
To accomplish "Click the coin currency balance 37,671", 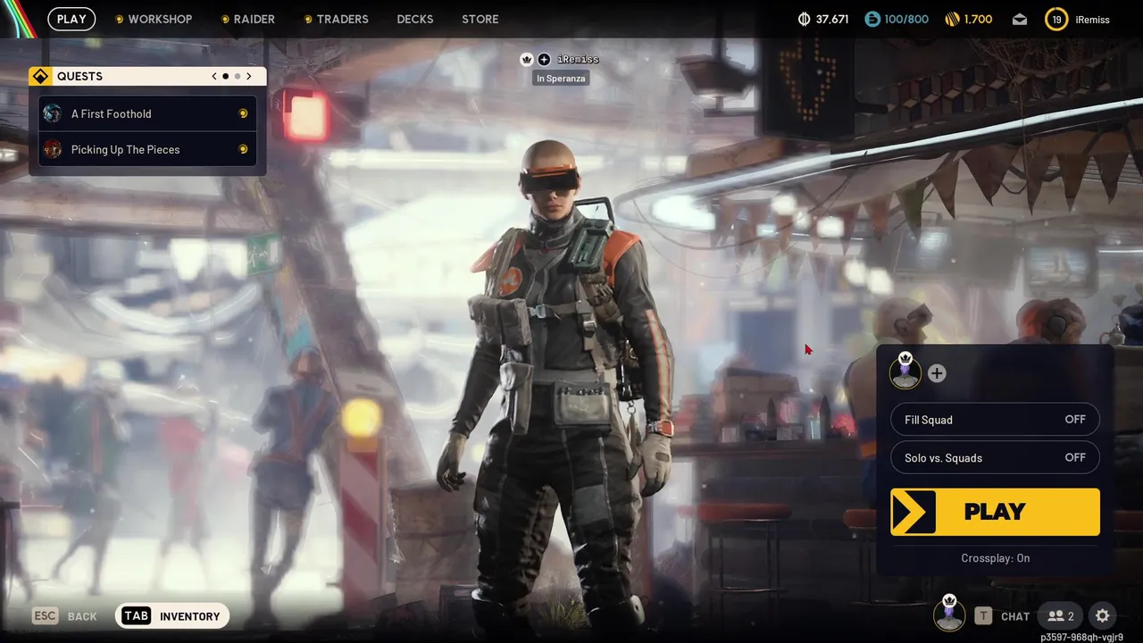I will pos(822,19).
